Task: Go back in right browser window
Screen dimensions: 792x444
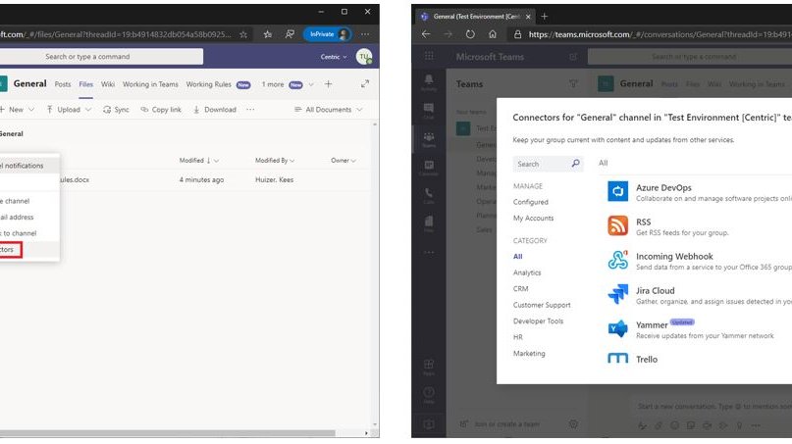Action: 426,34
